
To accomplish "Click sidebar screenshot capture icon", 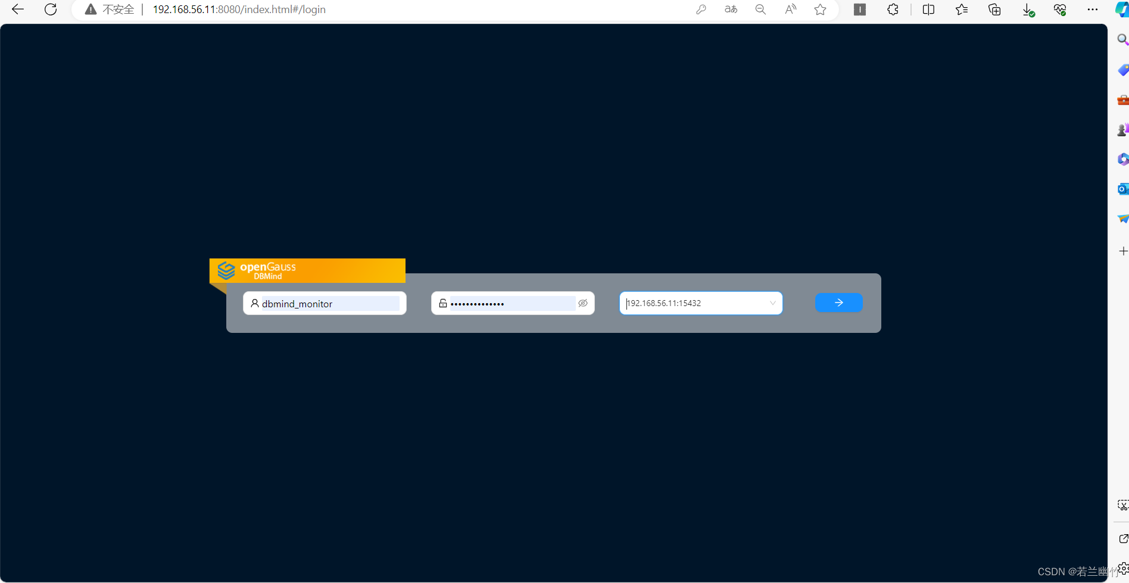I will (x=1123, y=506).
